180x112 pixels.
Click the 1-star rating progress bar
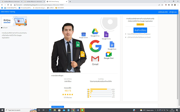pos(101,97)
